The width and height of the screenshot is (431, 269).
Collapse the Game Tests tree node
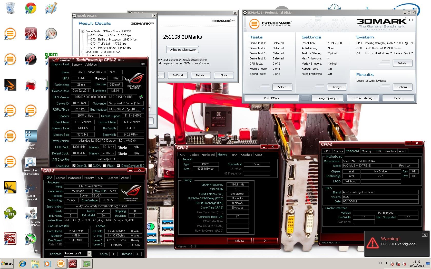tap(83, 31)
